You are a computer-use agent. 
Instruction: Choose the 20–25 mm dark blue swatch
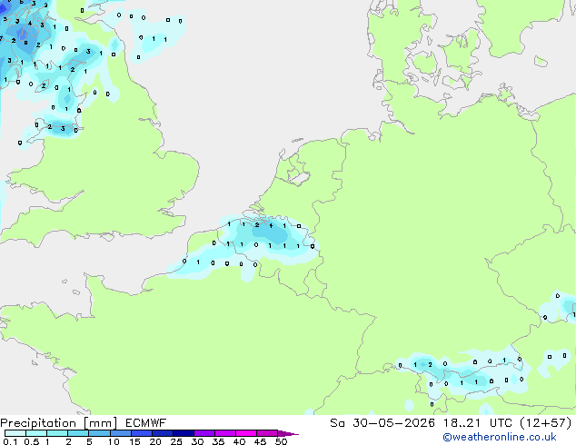click(162, 433)
